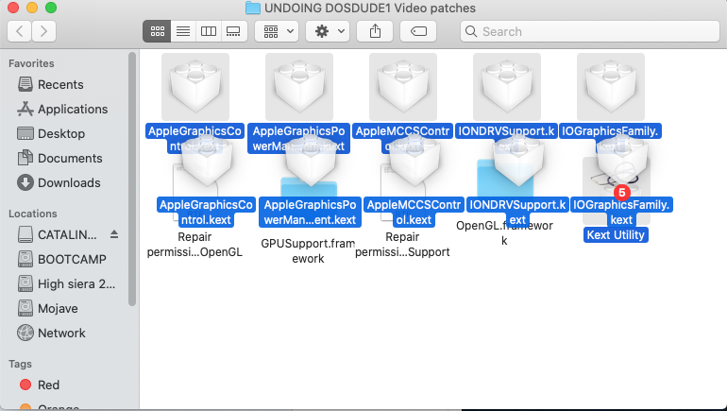Focus the Search field

[x=590, y=31]
